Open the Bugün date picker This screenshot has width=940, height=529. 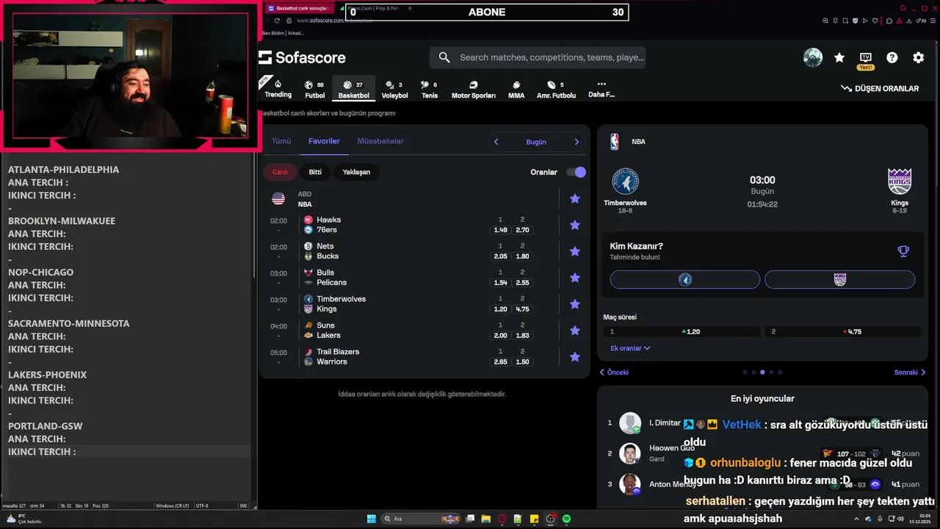(536, 142)
